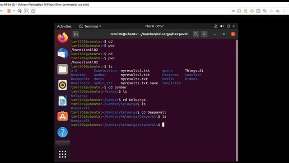Open LibreOffice Writer from the dock
This screenshot has height=163, width=289.
point(62,101)
